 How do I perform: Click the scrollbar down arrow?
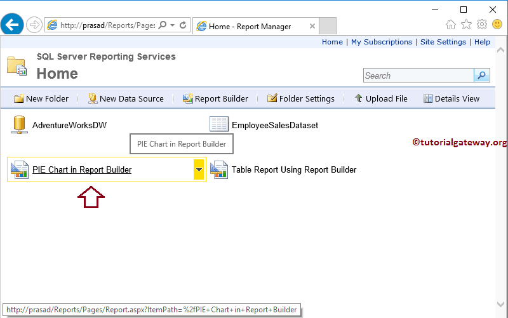coord(500,305)
